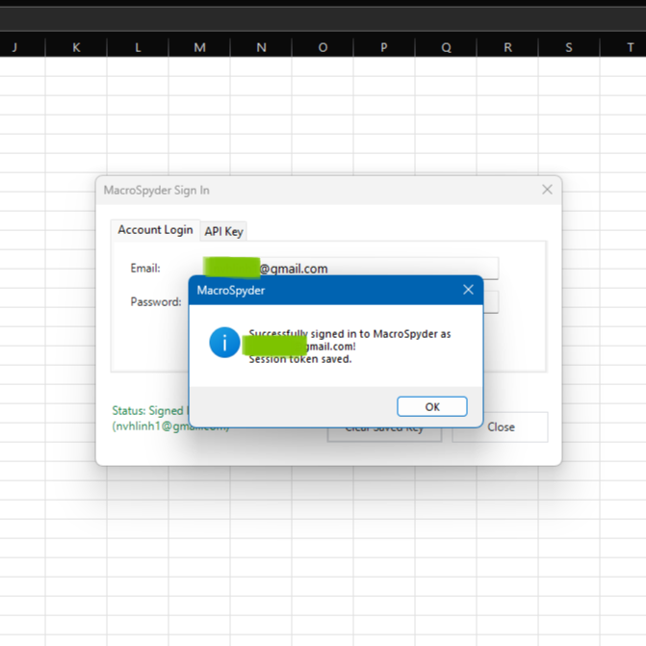Image resolution: width=646 pixels, height=646 pixels.
Task: Select column K header
Action: pyautogui.click(x=76, y=47)
